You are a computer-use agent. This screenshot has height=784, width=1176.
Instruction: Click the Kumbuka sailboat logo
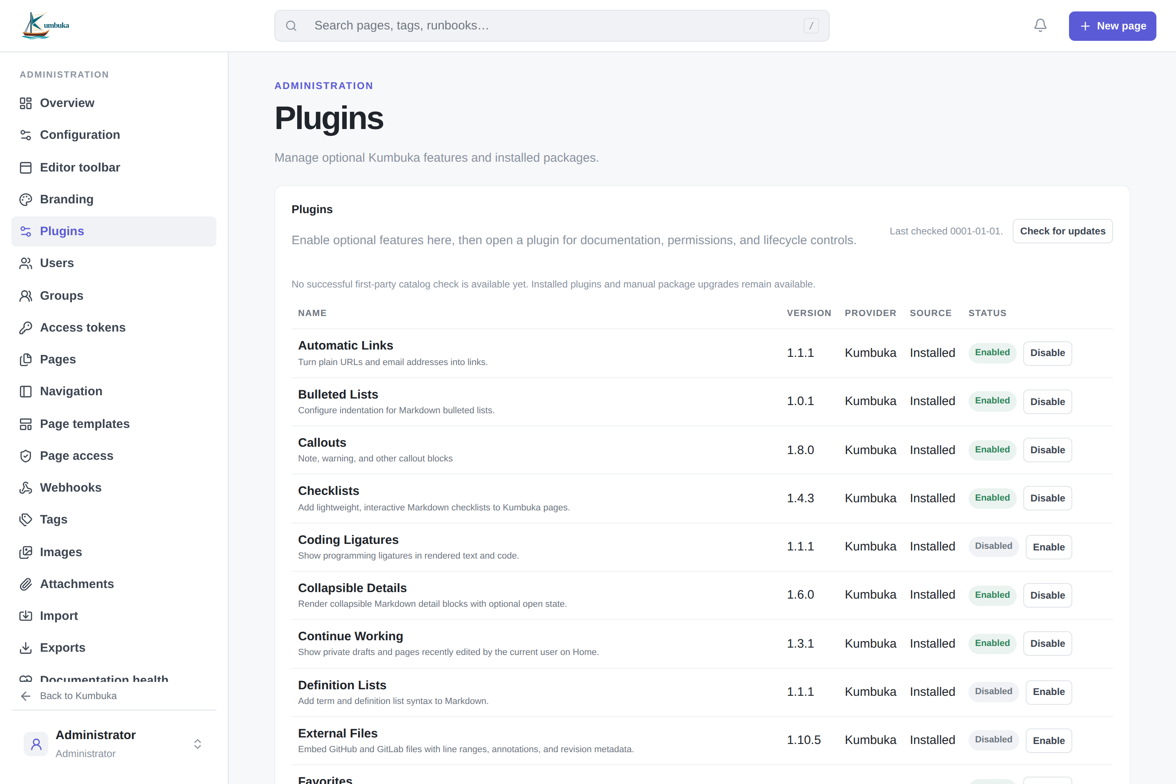pyautogui.click(x=45, y=25)
